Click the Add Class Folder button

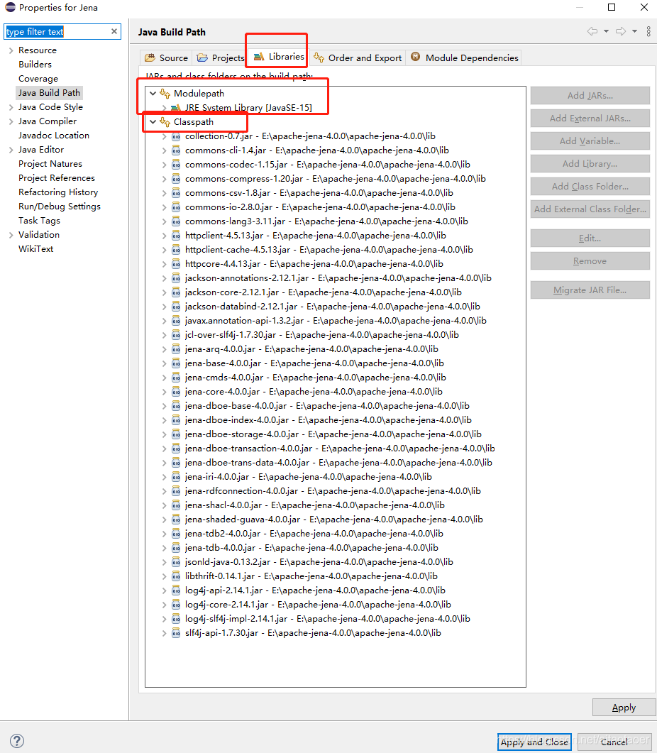590,187
